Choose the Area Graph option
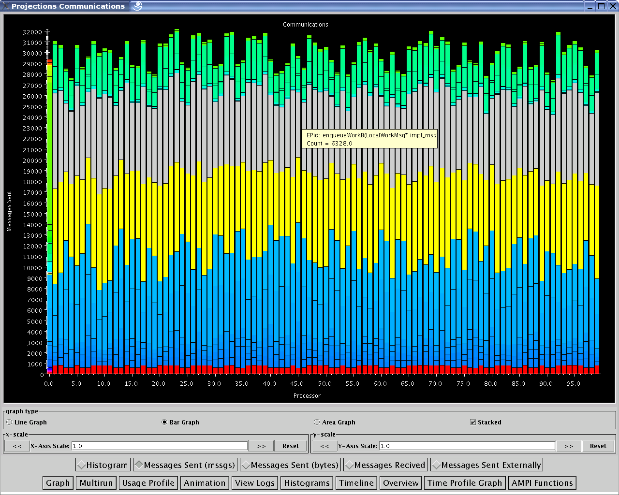The height and width of the screenshot is (495, 619). [317, 422]
